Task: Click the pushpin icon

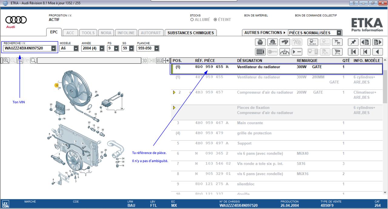Action: 353,42
